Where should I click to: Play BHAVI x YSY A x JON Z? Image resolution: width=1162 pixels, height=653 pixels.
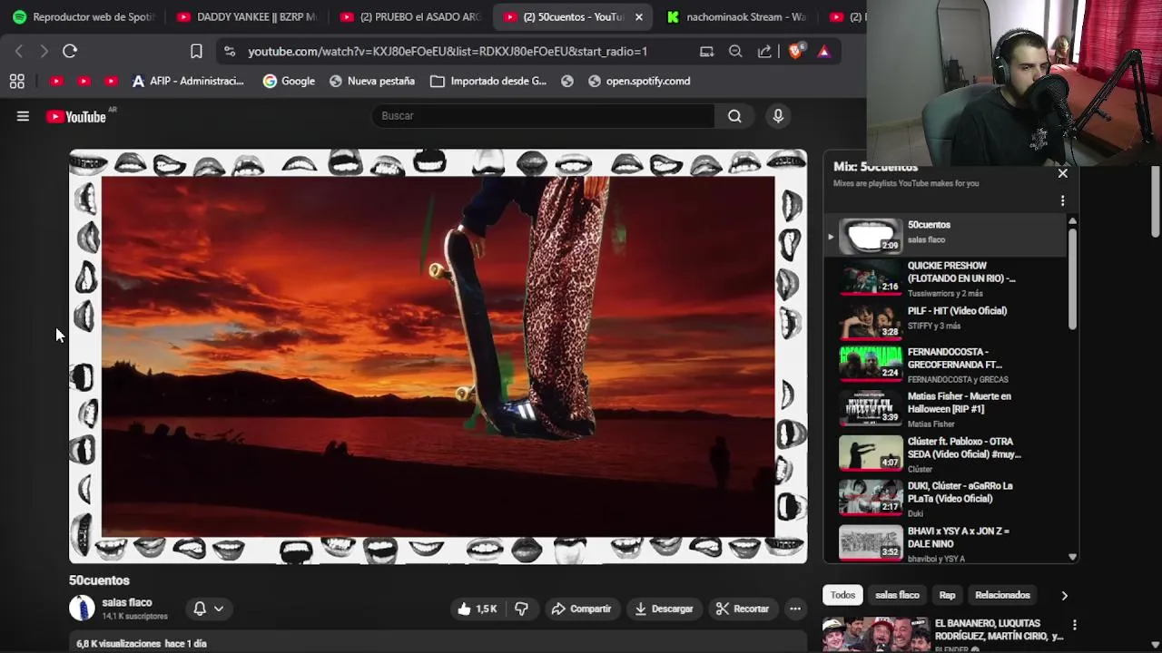(944, 543)
